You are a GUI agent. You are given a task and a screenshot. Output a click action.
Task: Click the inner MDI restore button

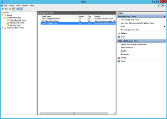click(162, 5)
